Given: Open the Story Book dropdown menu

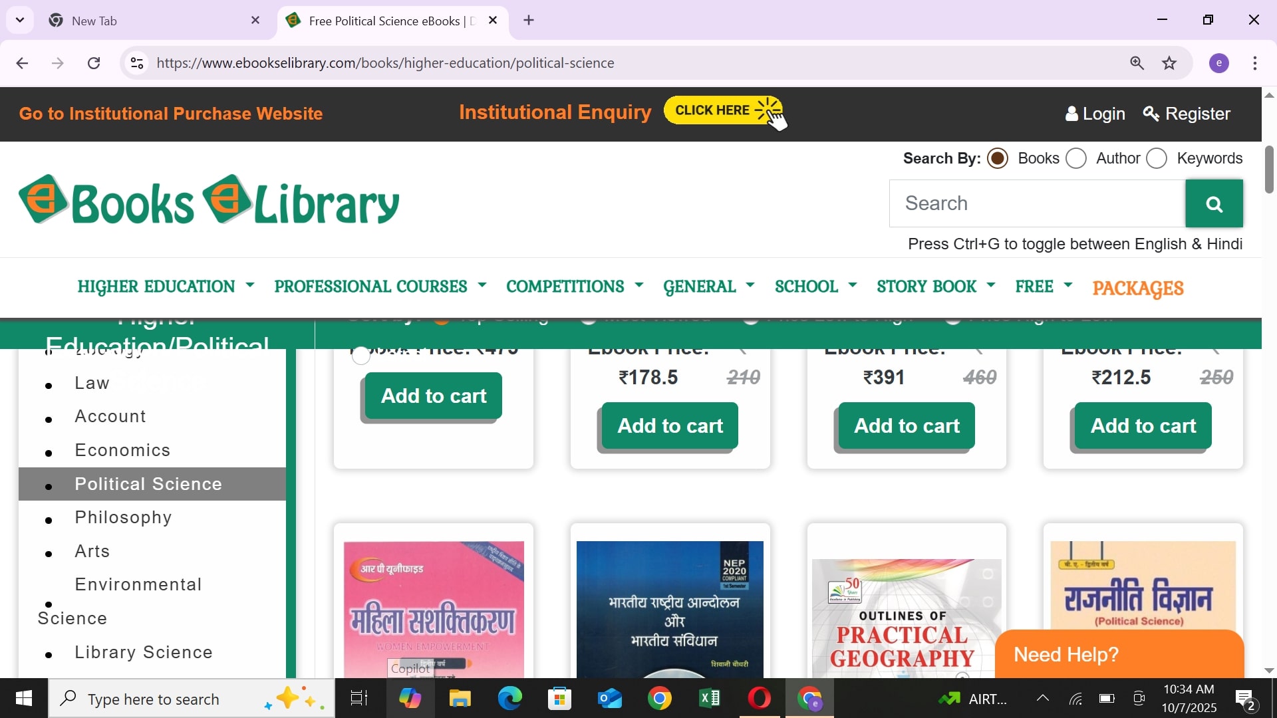Looking at the screenshot, I should 935,287.
